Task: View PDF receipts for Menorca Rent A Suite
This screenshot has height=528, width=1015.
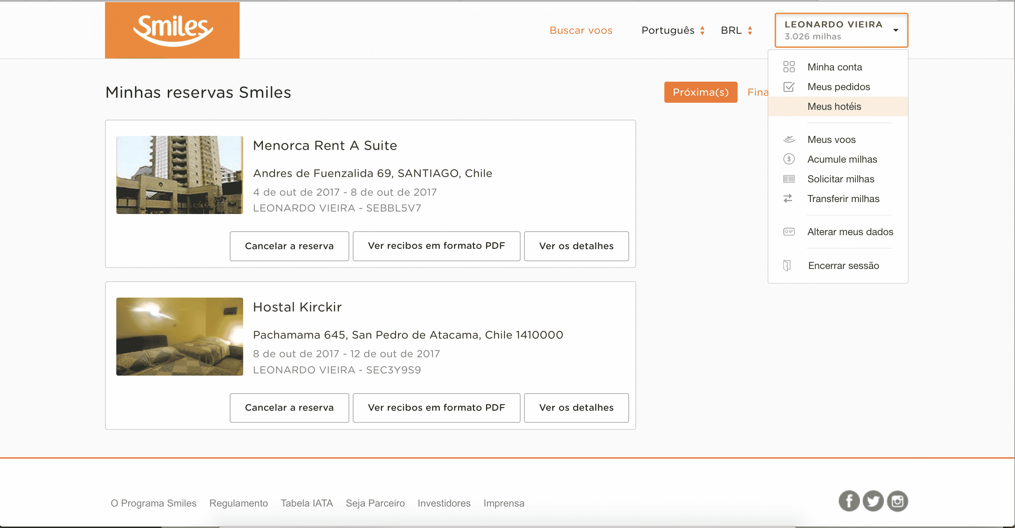Action: [x=436, y=246]
